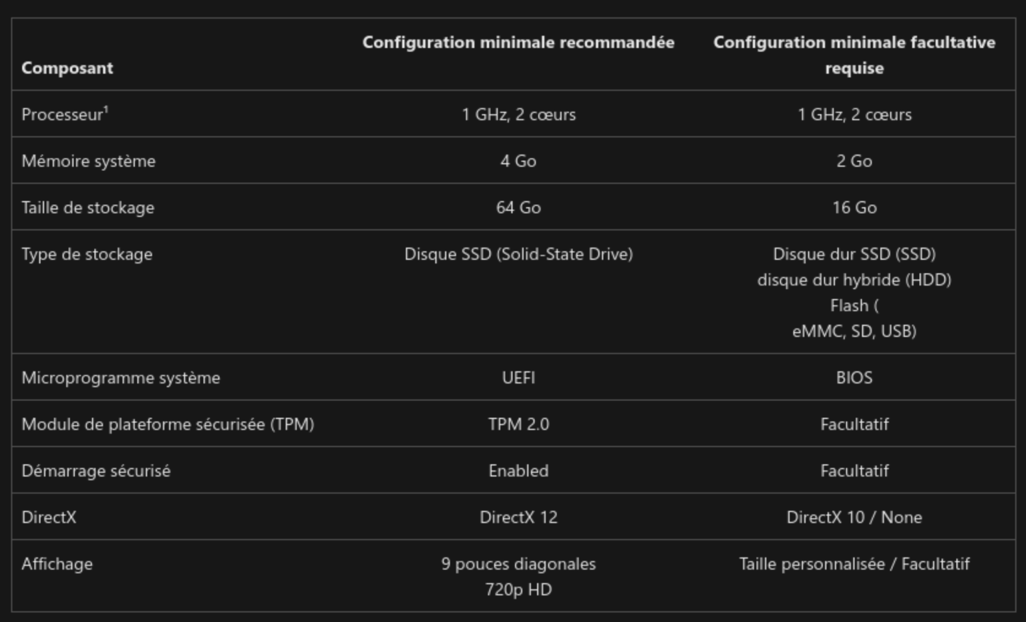Click the TPM 2.0 value

(x=518, y=424)
